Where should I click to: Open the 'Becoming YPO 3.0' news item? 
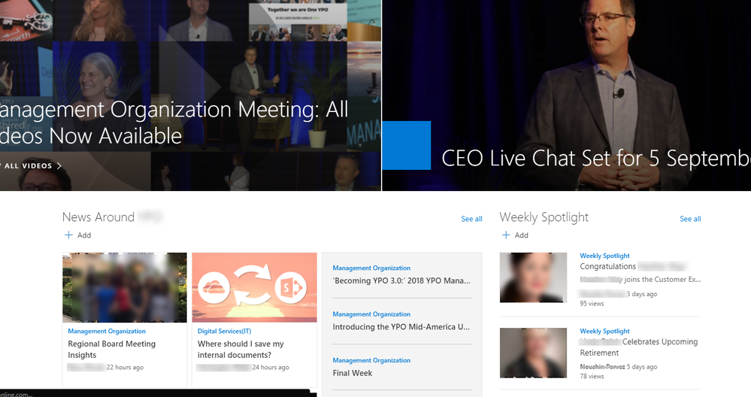pyautogui.click(x=401, y=280)
